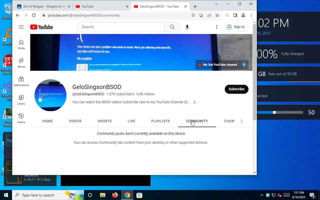Open the Windows Start menu
The width and height of the screenshot is (320, 200).
coord(6,195)
